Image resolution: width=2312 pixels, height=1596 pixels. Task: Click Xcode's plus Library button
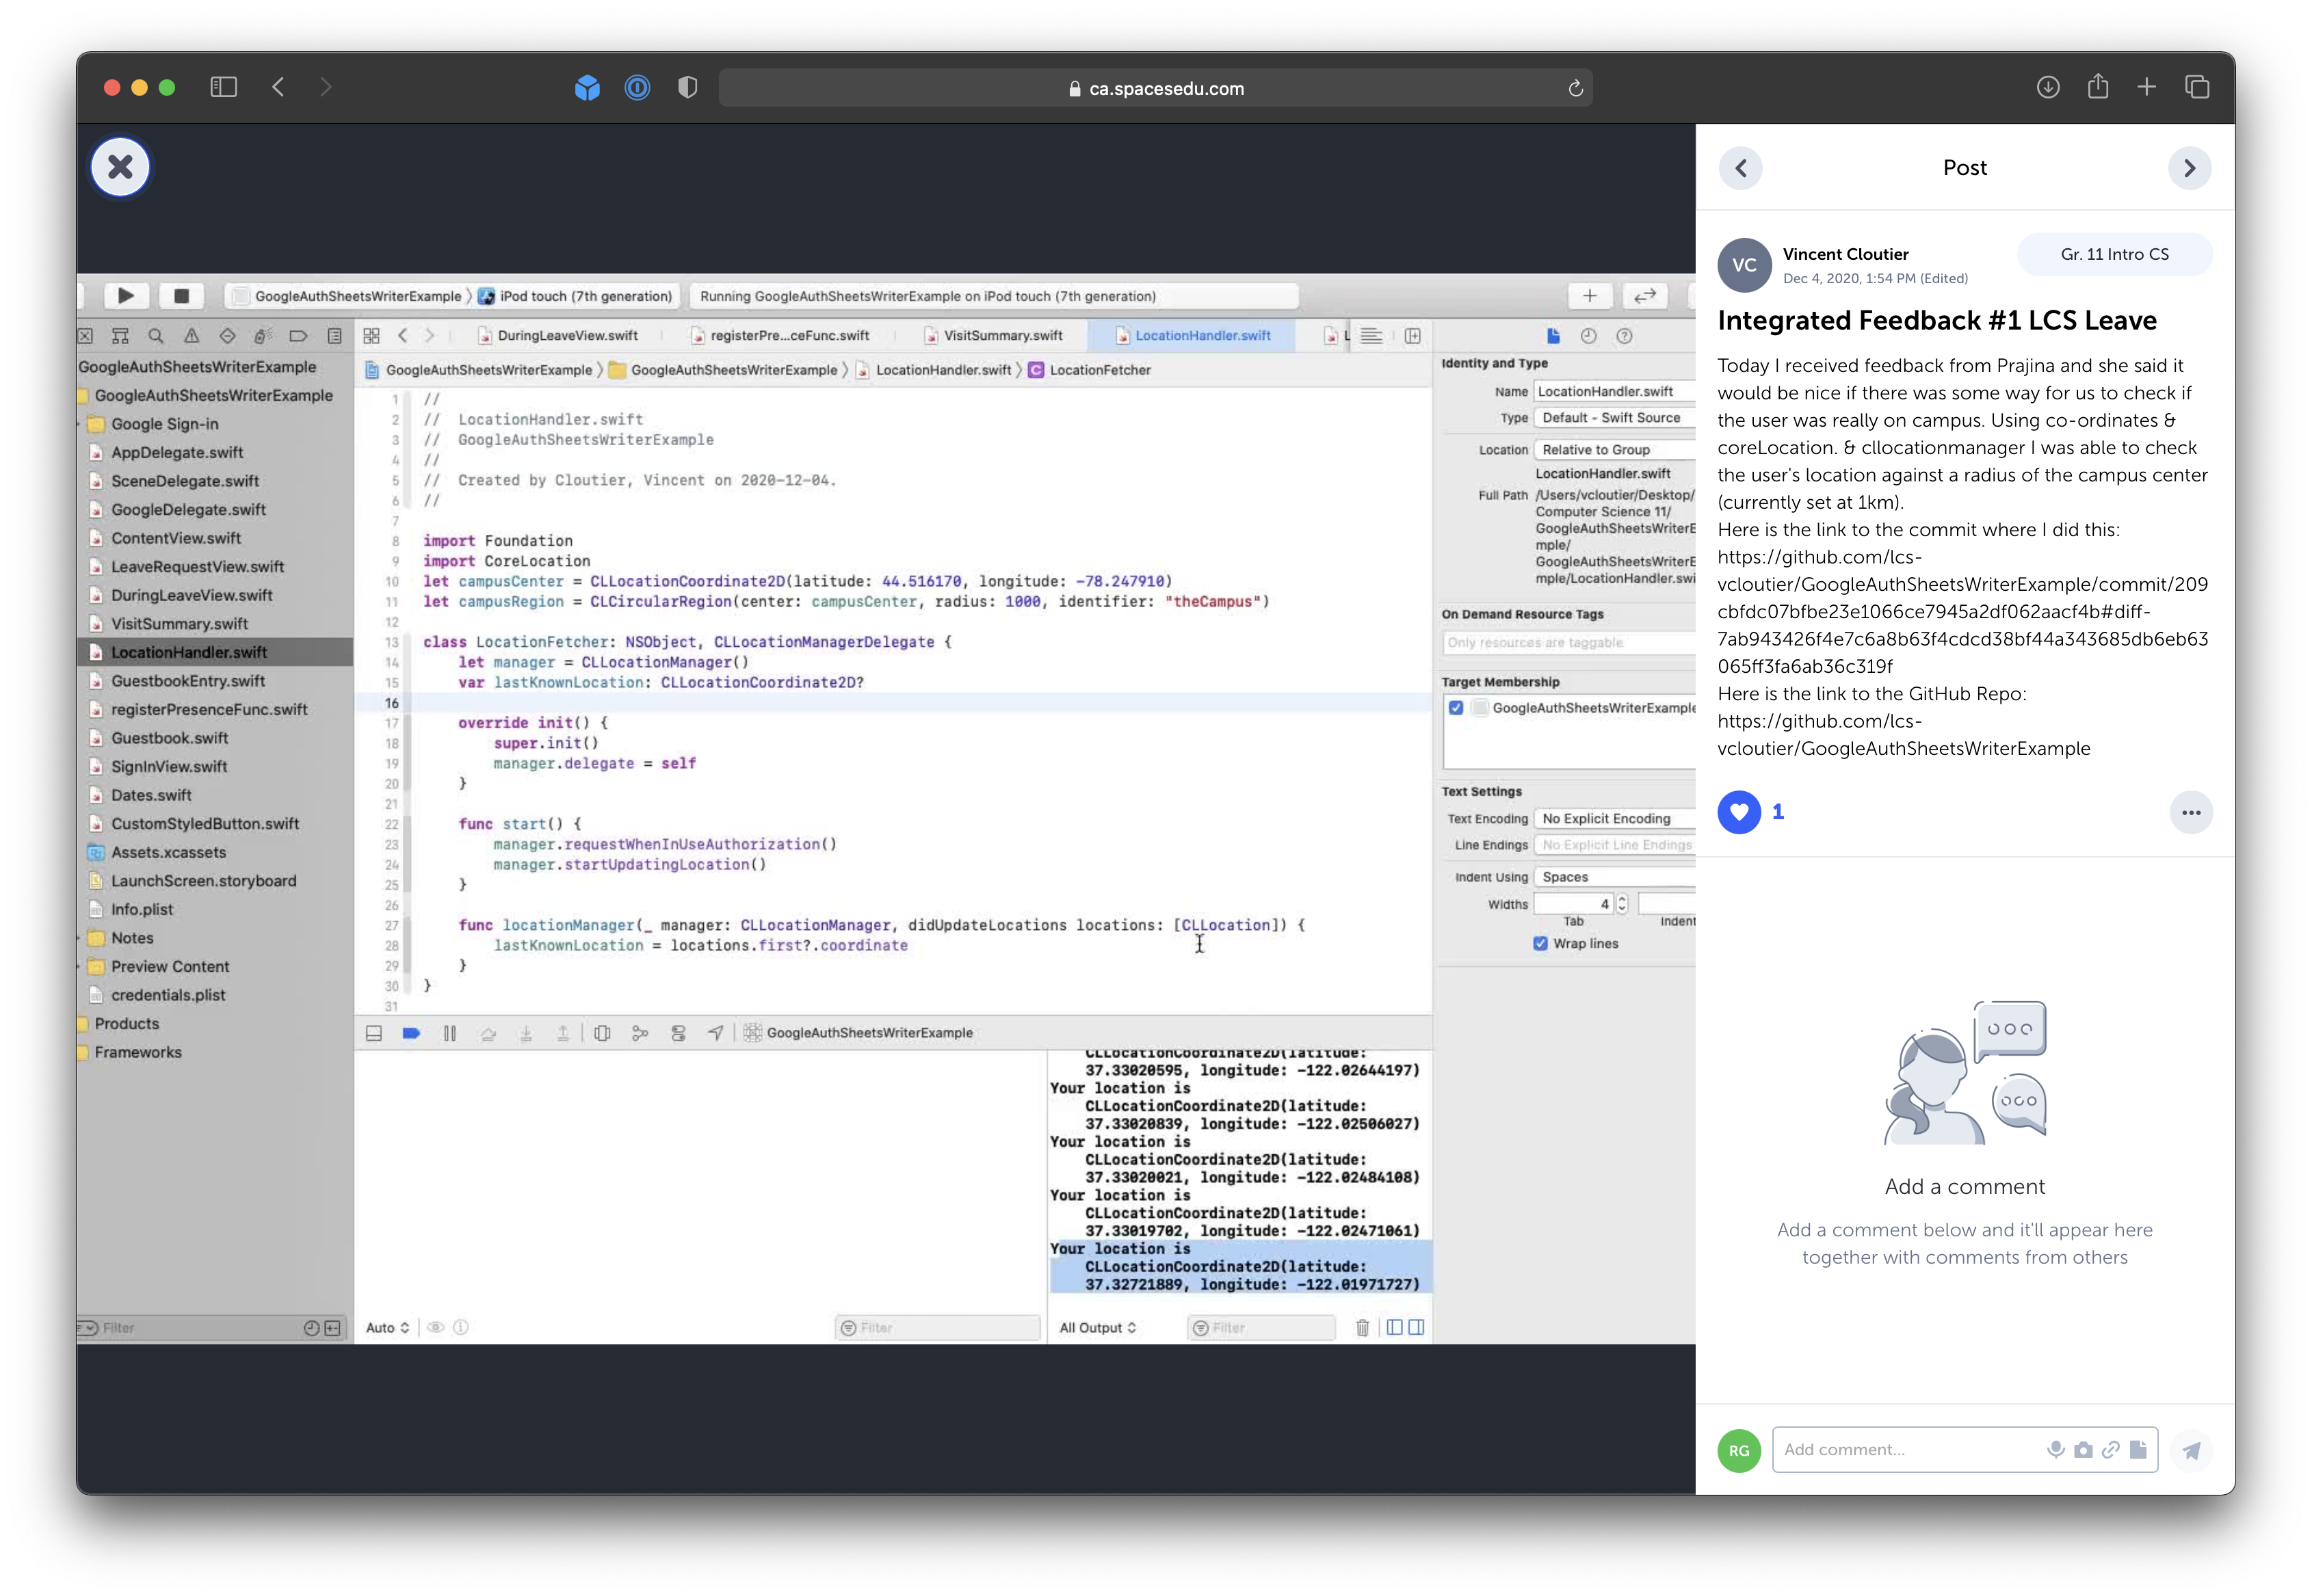1590,296
